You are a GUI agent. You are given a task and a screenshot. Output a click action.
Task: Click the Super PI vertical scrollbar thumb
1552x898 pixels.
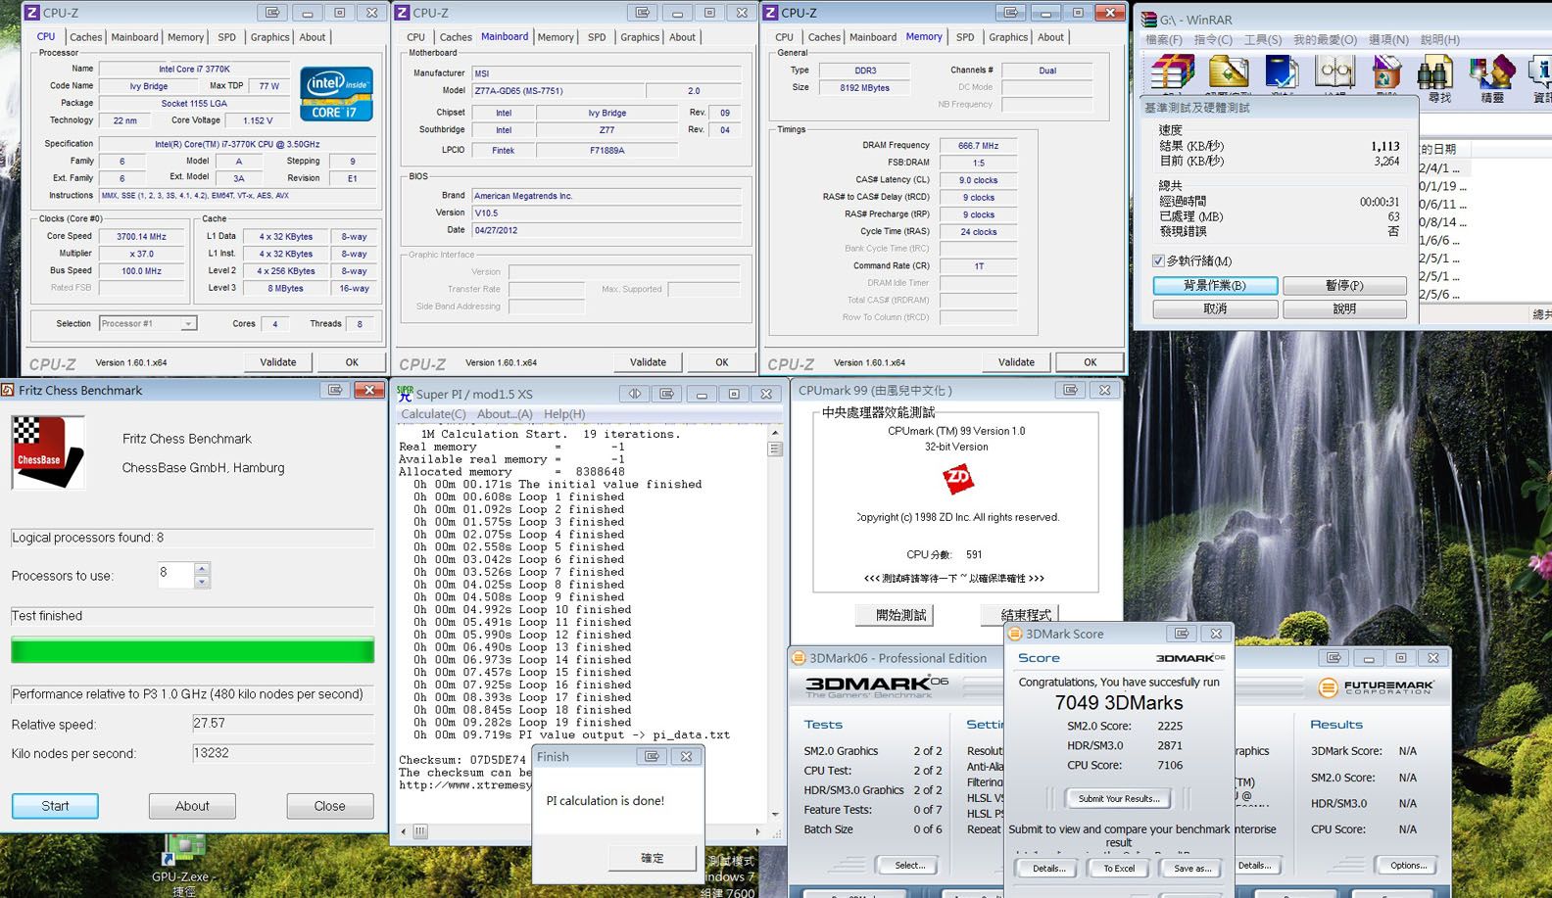[x=775, y=449]
